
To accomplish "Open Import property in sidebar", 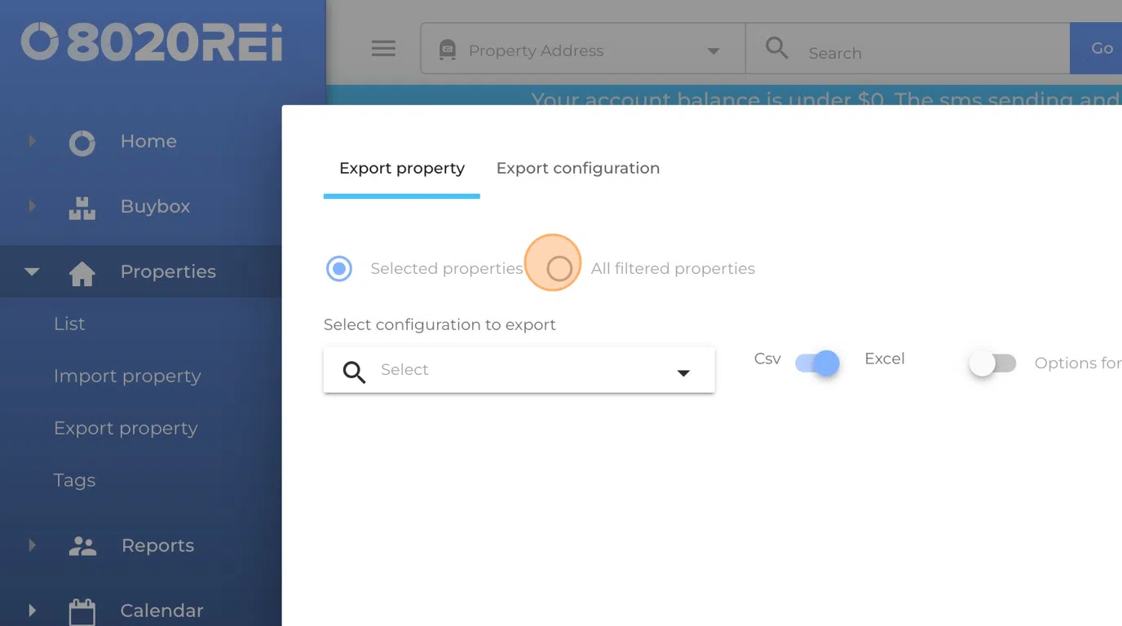I will (127, 376).
